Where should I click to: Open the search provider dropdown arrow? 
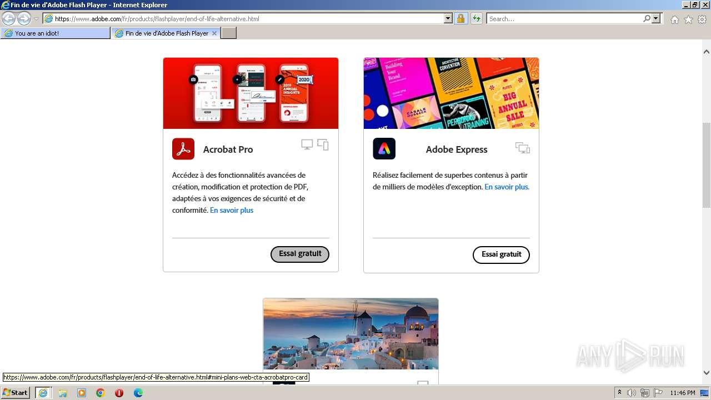coord(657,19)
